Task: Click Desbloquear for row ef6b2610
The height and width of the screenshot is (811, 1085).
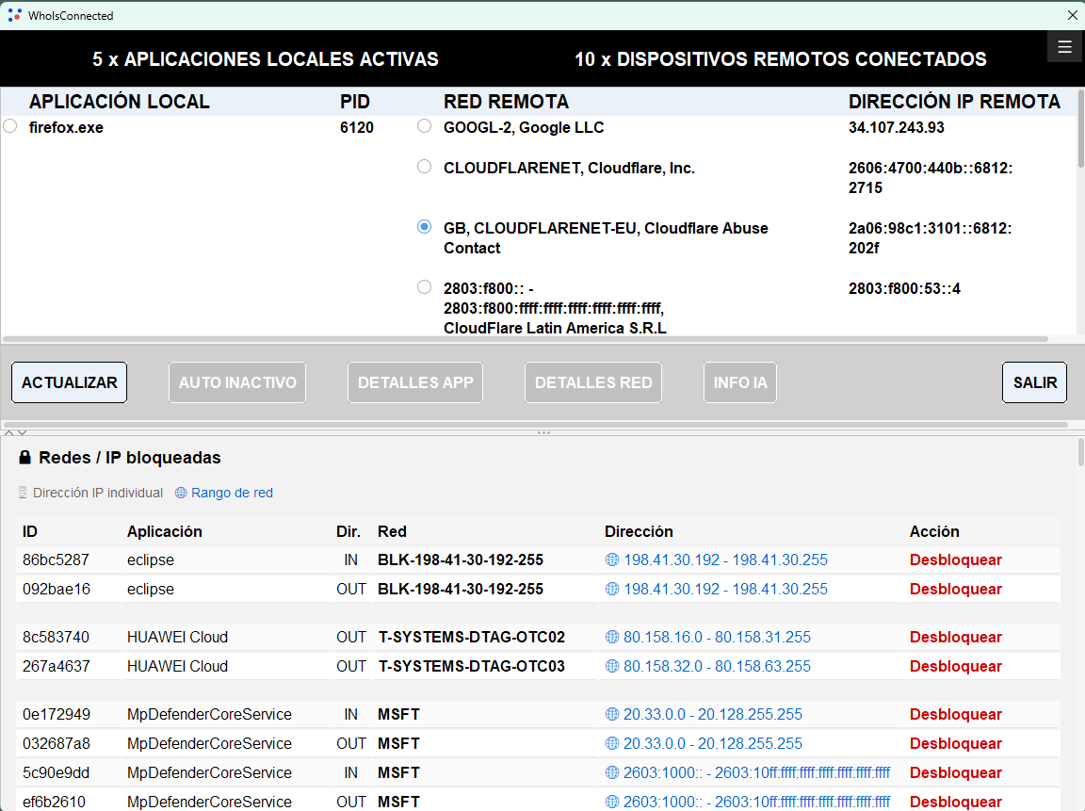Action: click(956, 802)
